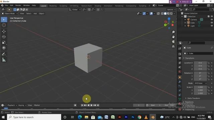Switch to solid viewport shading
The height and width of the screenshot is (120, 214).
(x=165, y=14)
